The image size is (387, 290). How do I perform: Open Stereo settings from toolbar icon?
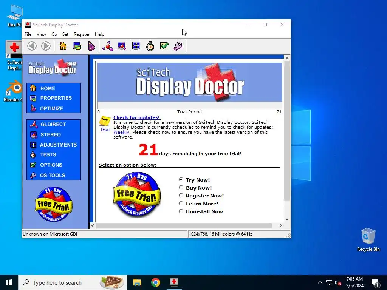click(122, 46)
